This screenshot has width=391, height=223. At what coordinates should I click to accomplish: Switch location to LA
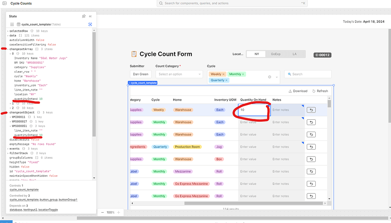tap(295, 54)
